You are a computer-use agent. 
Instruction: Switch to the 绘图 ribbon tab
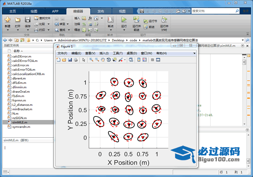(34, 11)
